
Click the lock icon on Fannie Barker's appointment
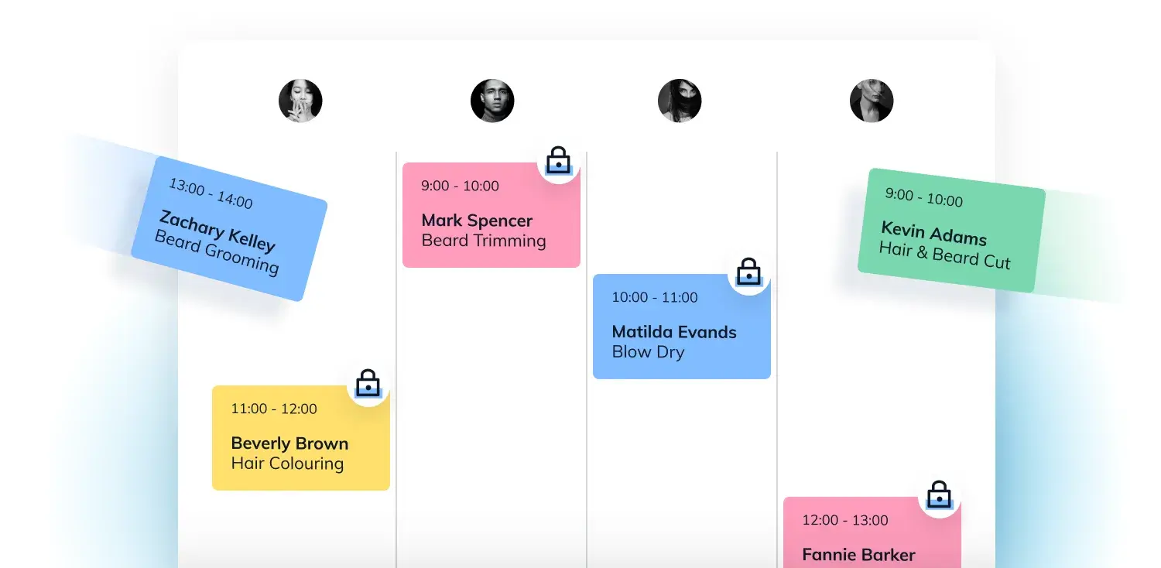pos(939,496)
